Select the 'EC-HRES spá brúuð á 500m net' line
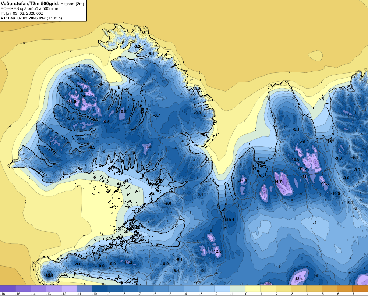 click(x=30, y=8)
